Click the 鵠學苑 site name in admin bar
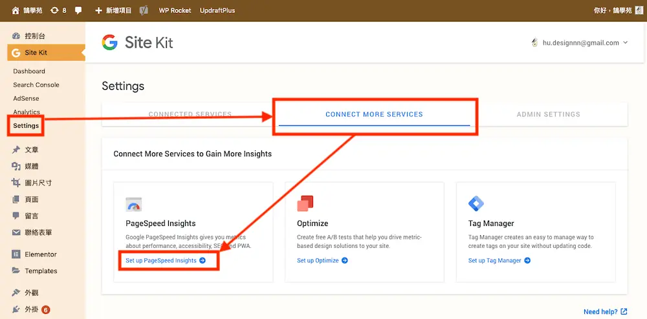647x319 pixels. point(34,11)
